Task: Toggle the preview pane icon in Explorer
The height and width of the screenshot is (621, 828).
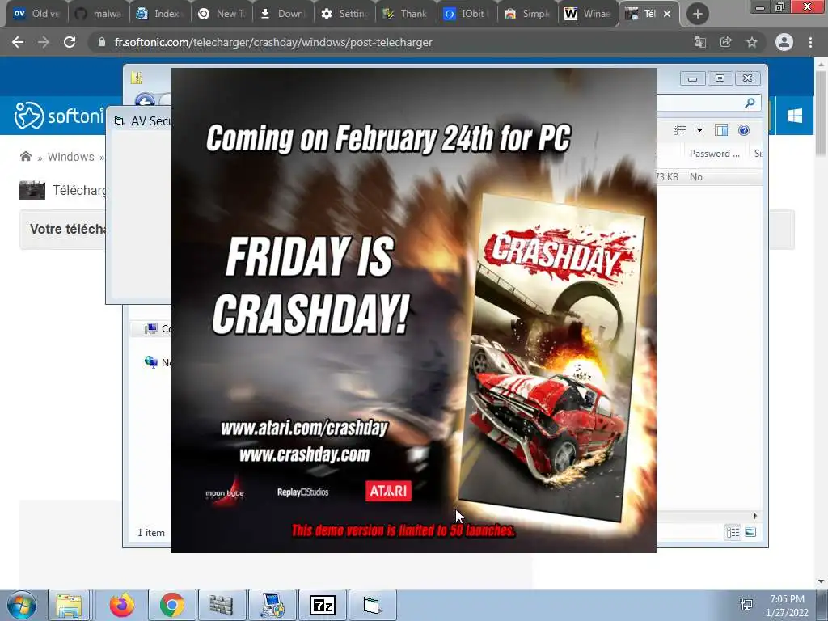Action: pos(721,130)
